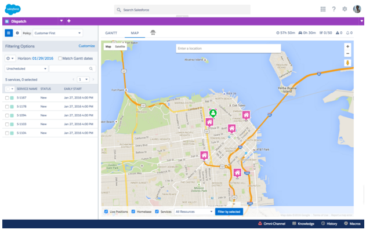Expand the Unscheduled filter dropdown

(26, 68)
